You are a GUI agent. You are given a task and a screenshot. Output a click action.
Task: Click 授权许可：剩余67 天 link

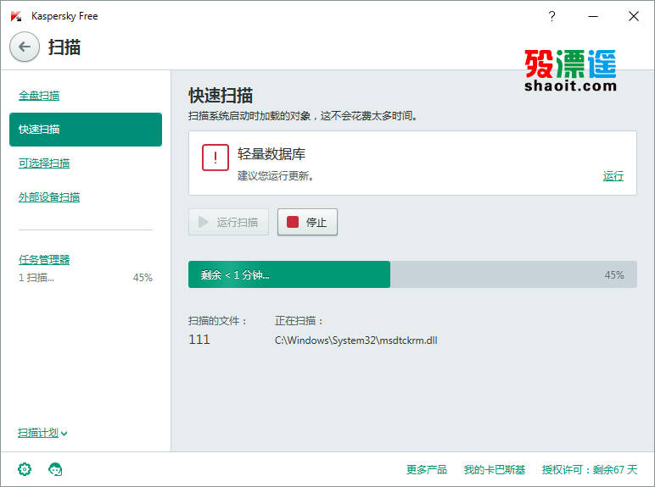tap(590, 469)
